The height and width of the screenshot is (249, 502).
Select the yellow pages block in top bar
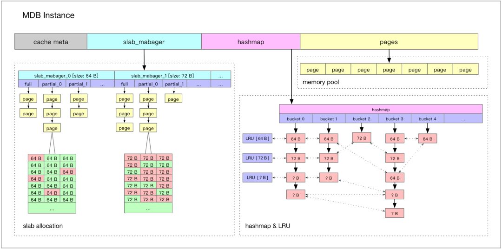(389, 42)
